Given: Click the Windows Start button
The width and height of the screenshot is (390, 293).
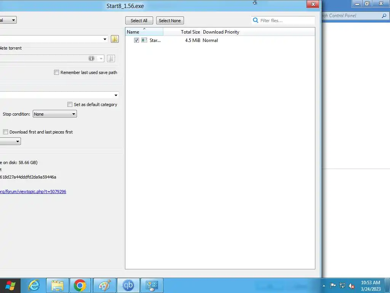Looking at the screenshot, I should point(10,285).
